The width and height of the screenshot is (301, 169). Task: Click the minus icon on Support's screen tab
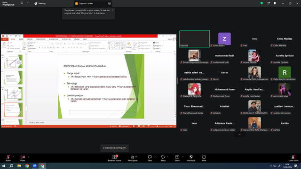(109, 3)
